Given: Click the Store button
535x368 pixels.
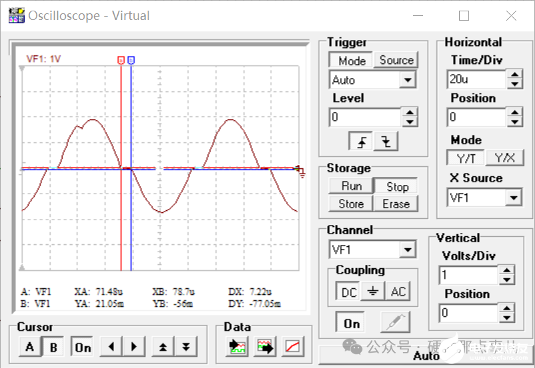Looking at the screenshot, I should [351, 204].
